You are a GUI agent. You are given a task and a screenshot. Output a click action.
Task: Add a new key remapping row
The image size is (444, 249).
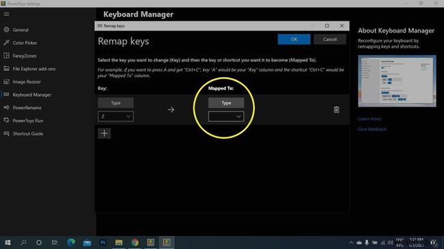[105, 133]
